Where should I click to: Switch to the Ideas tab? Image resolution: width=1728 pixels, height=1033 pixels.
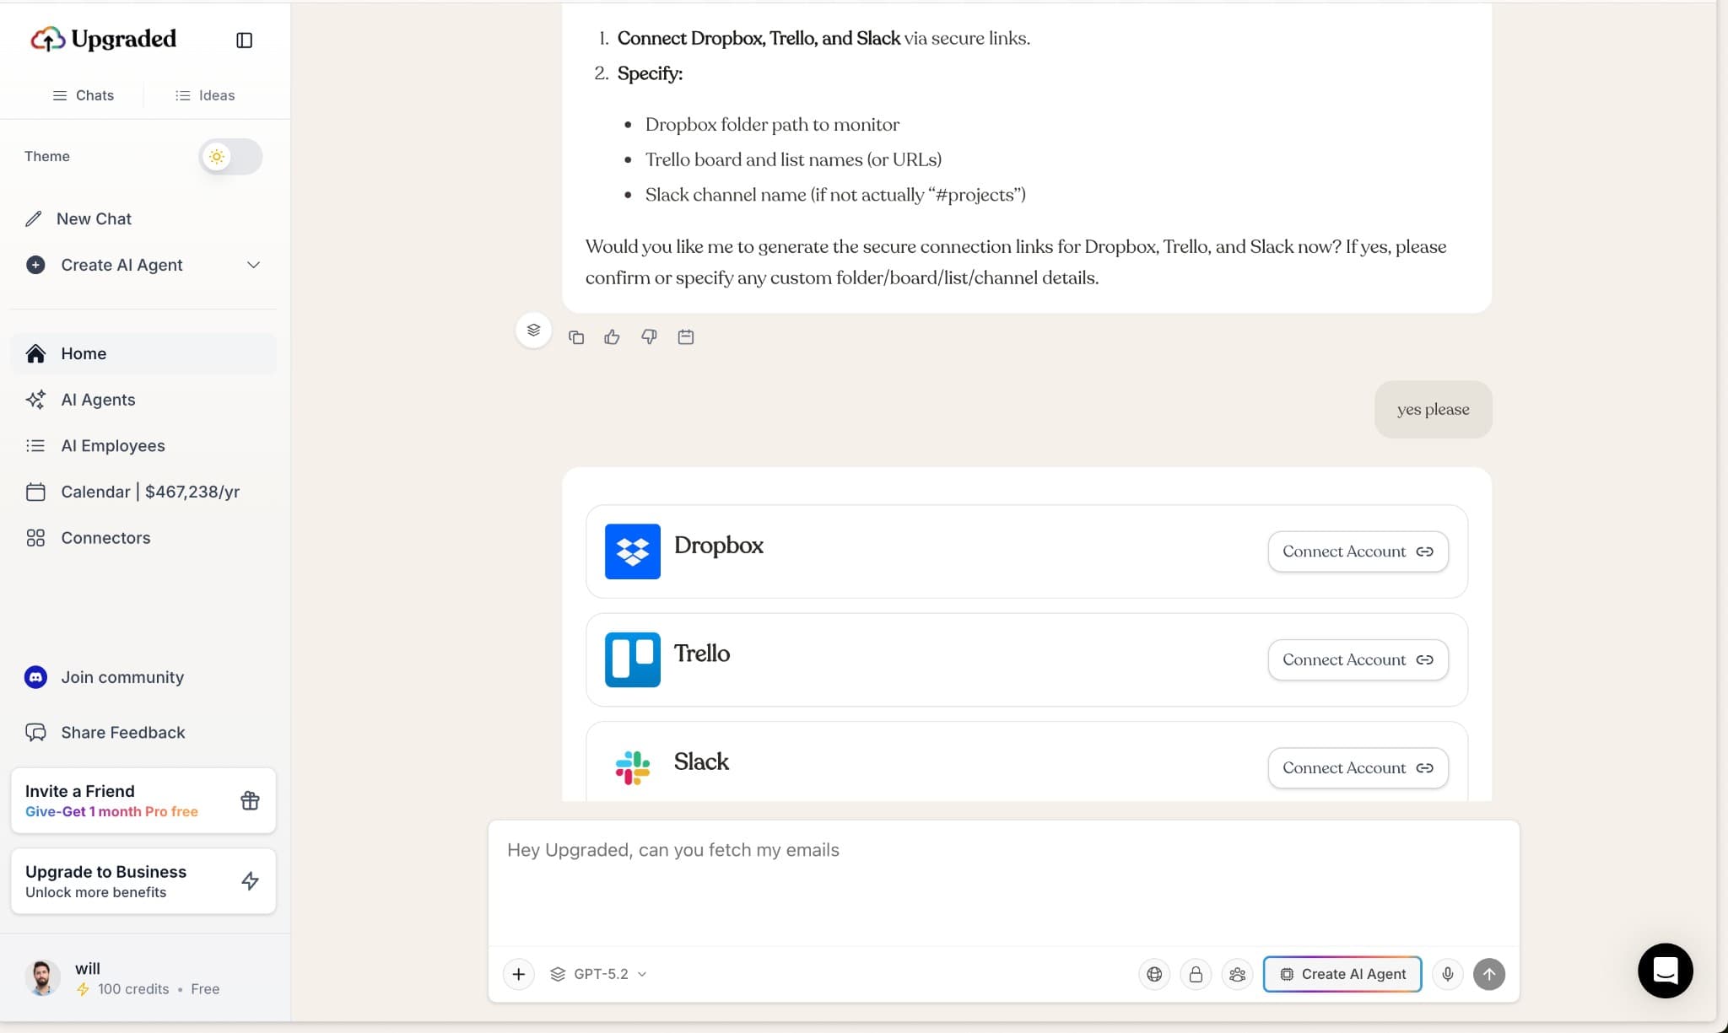point(204,95)
